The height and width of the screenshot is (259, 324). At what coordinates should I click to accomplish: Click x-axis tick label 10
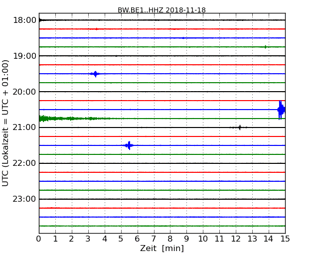pos(203,239)
